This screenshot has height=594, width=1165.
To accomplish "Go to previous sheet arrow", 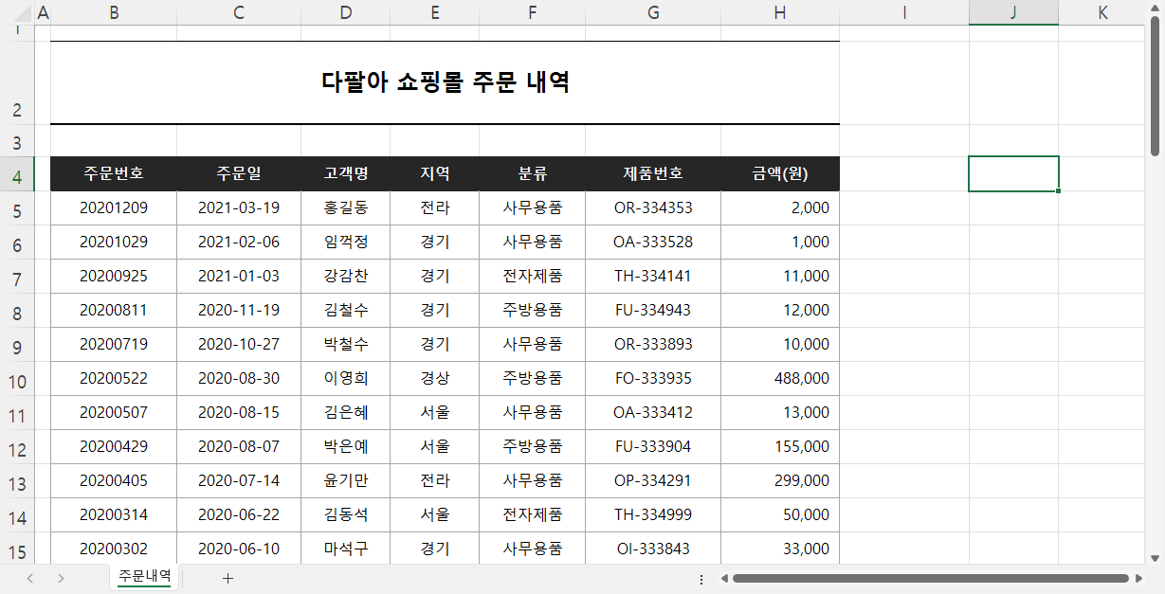I will pos(30,579).
